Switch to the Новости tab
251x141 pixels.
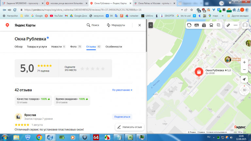[58, 47]
